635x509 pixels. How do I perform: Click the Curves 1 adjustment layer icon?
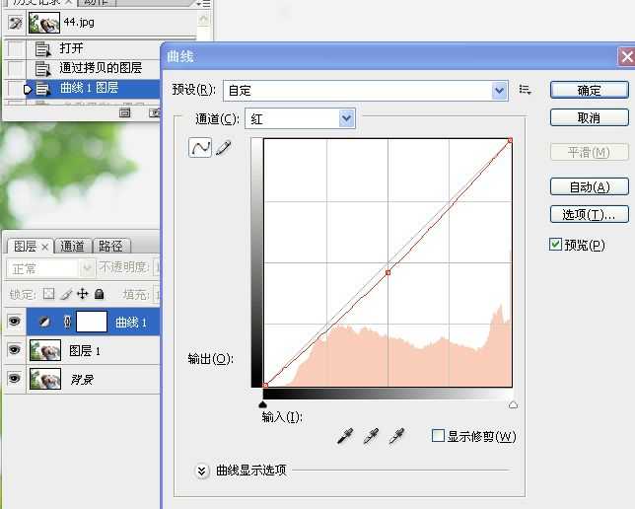tap(44, 322)
